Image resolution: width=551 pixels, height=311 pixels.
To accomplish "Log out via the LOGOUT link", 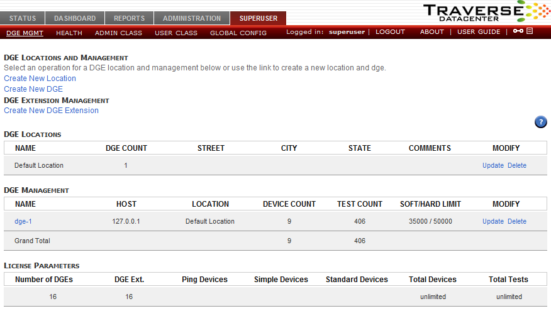I will 390,32.
